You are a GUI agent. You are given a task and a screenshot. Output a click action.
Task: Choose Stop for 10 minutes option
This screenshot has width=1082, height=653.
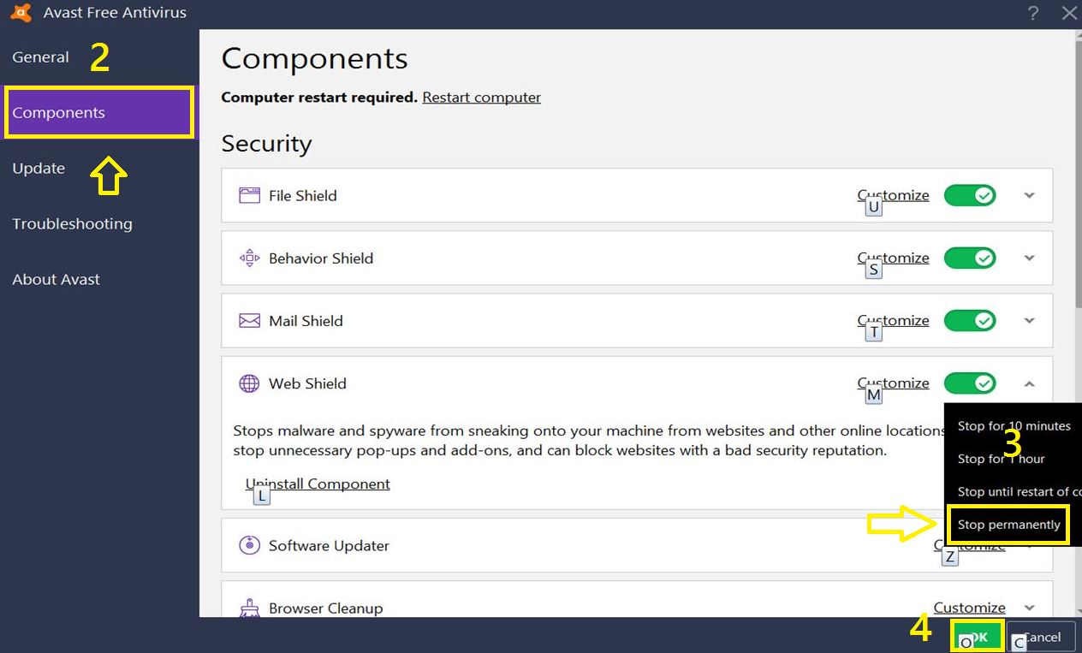(x=1013, y=426)
